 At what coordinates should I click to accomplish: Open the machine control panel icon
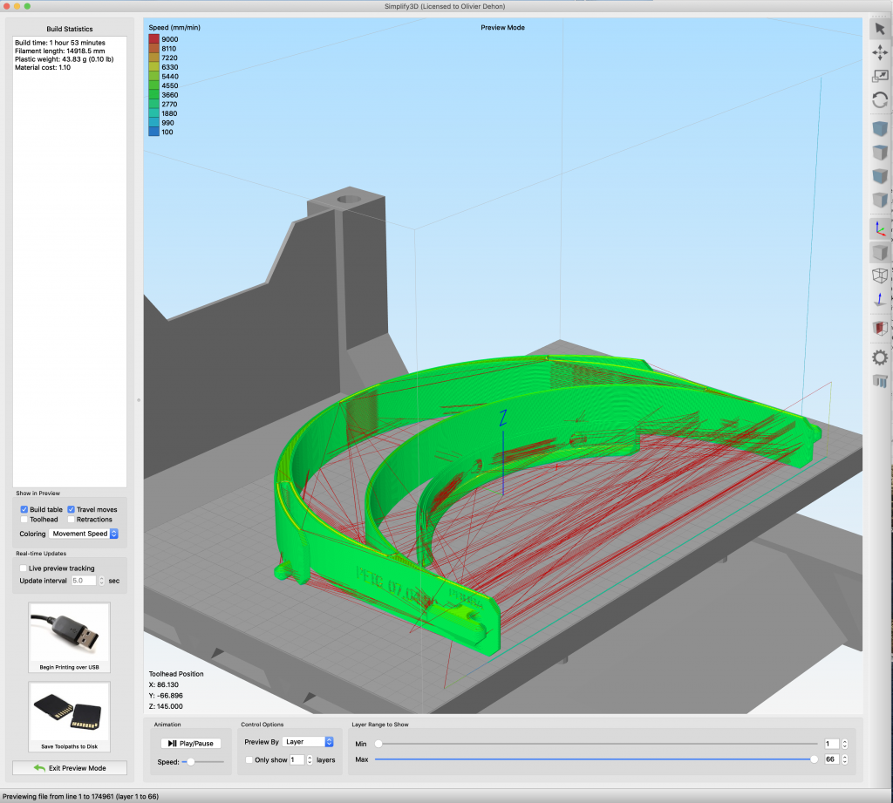click(x=880, y=381)
